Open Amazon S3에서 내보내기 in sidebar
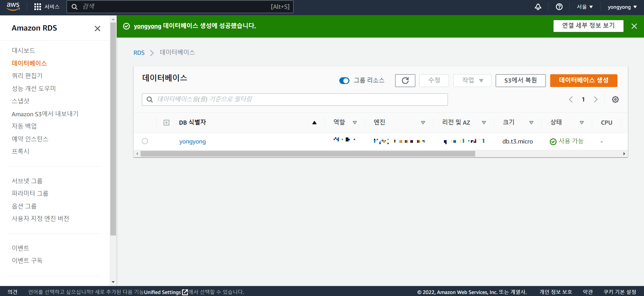The width and height of the screenshot is (644, 296). point(45,114)
